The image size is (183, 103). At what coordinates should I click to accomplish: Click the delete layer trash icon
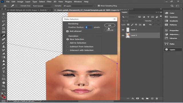(157, 98)
